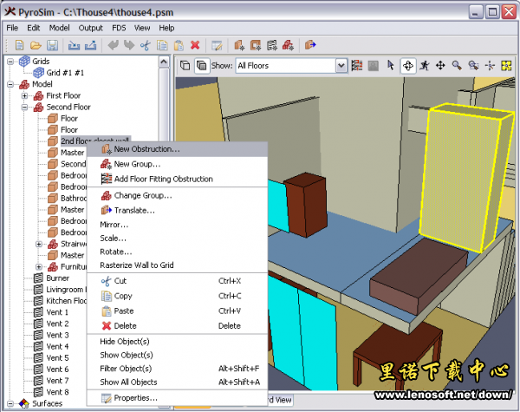The height and width of the screenshot is (412, 520).
Task: Click the Copy toolbar icon
Action: pos(162,45)
